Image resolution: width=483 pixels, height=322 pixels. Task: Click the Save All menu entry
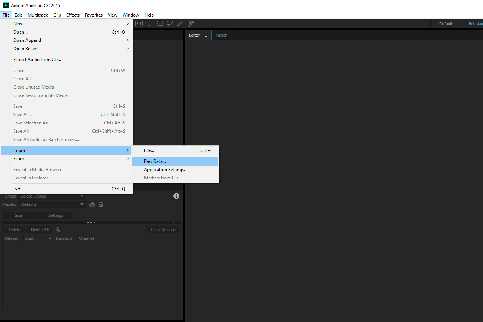coord(67,131)
